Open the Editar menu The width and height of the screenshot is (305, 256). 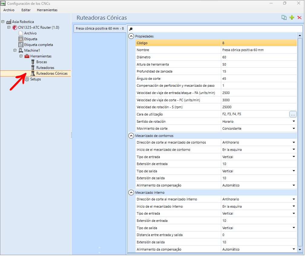(x=26, y=10)
